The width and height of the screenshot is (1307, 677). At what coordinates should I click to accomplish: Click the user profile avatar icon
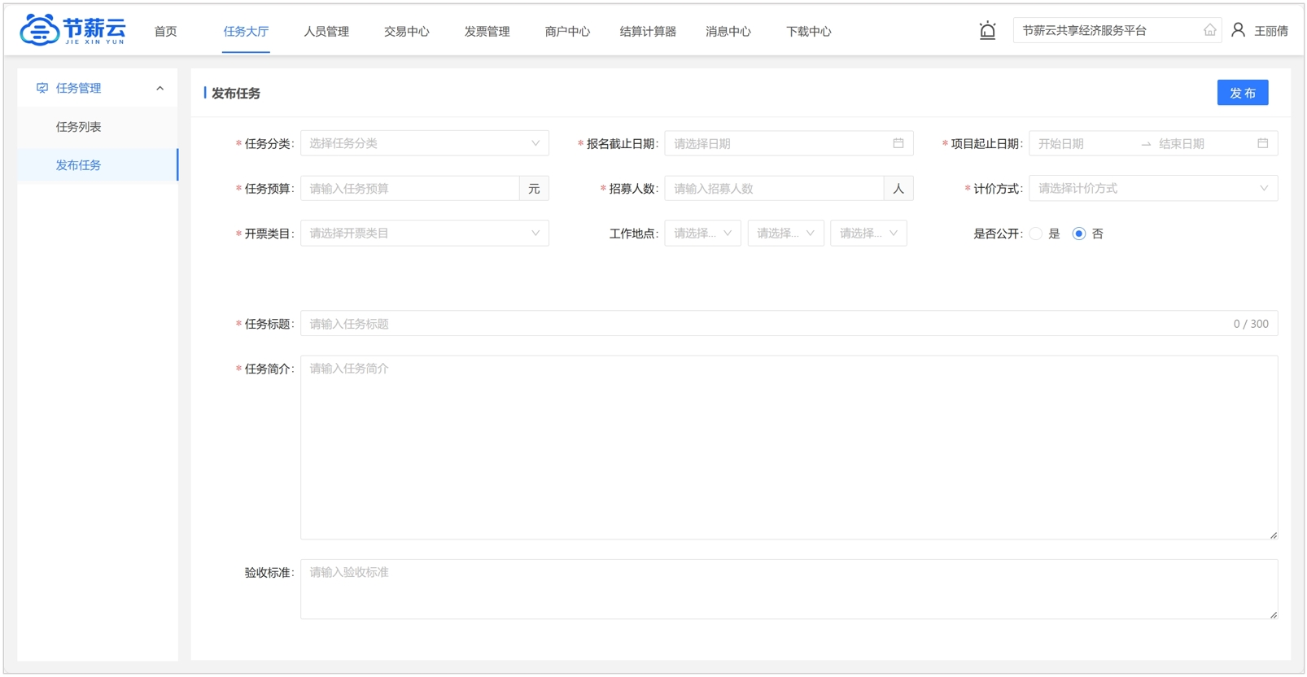point(1238,30)
